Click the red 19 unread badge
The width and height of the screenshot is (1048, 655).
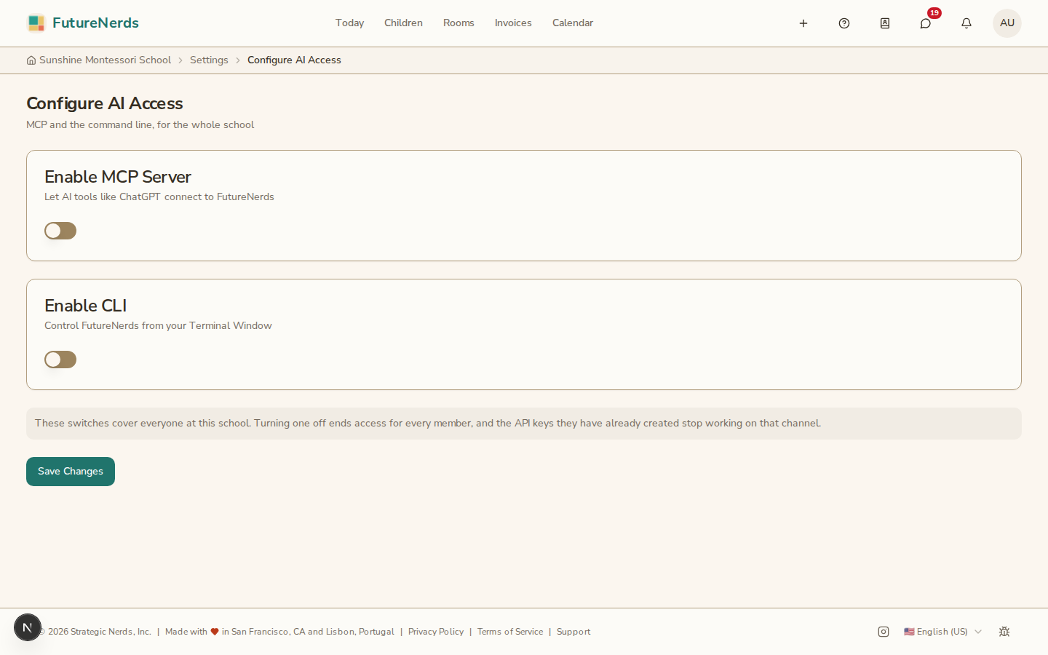(x=934, y=13)
